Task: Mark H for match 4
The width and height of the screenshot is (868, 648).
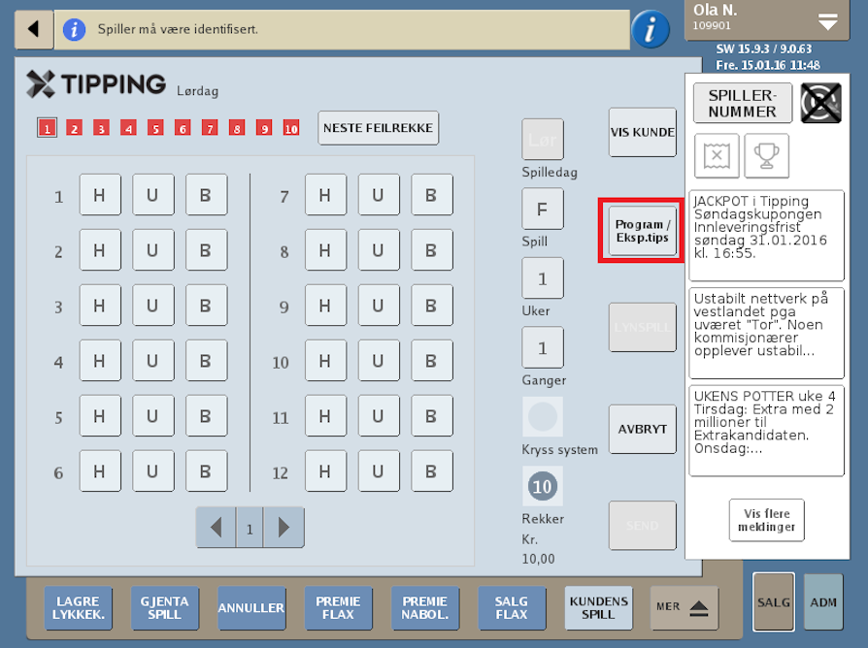Action: 100,361
